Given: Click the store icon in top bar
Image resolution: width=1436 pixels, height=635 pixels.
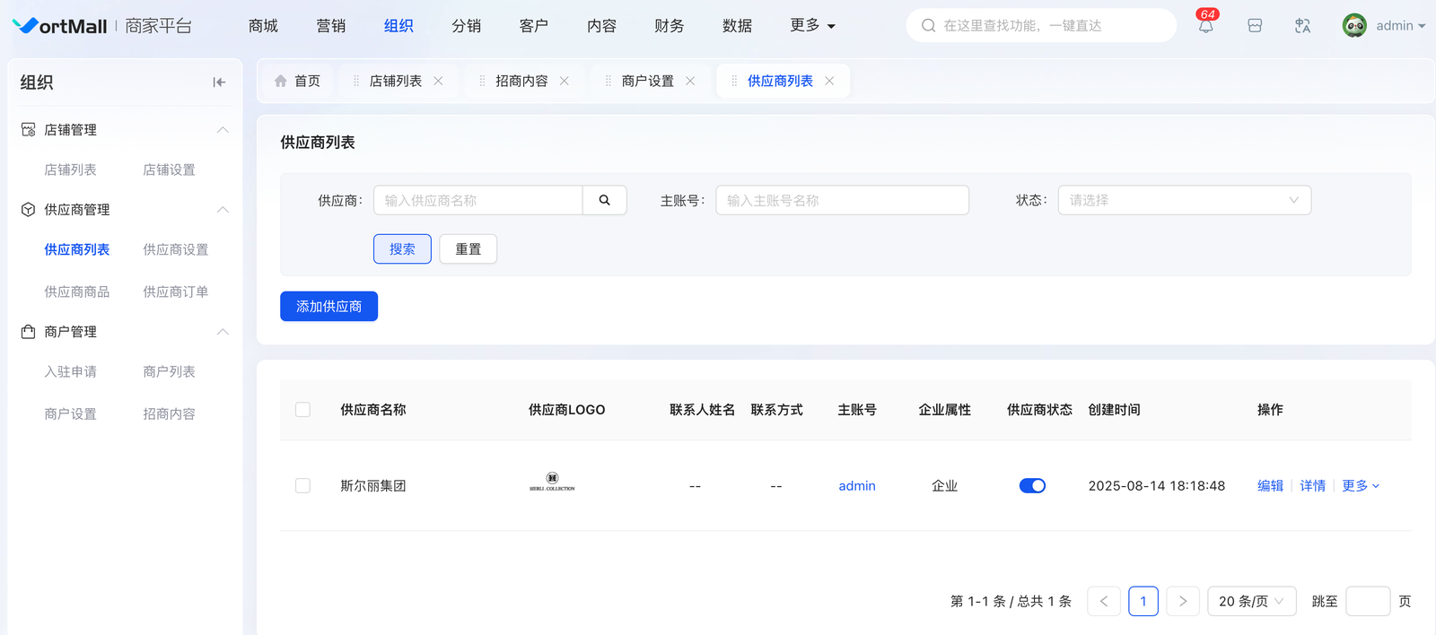Looking at the screenshot, I should 1255,26.
